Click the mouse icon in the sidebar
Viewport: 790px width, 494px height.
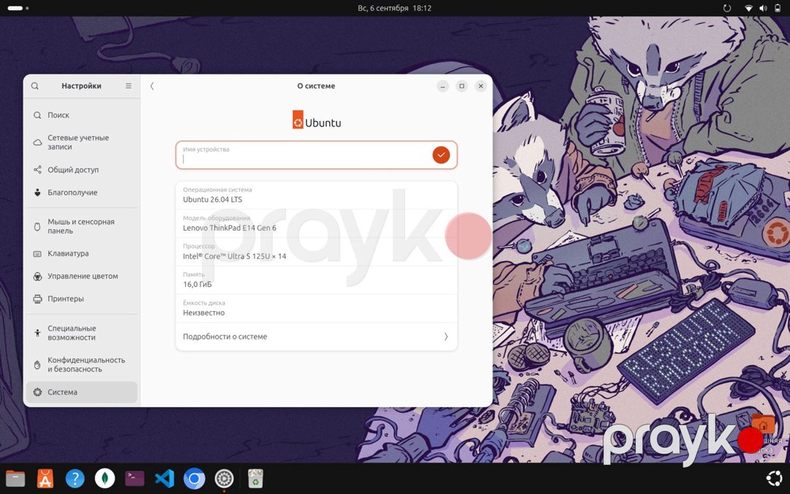(x=37, y=226)
